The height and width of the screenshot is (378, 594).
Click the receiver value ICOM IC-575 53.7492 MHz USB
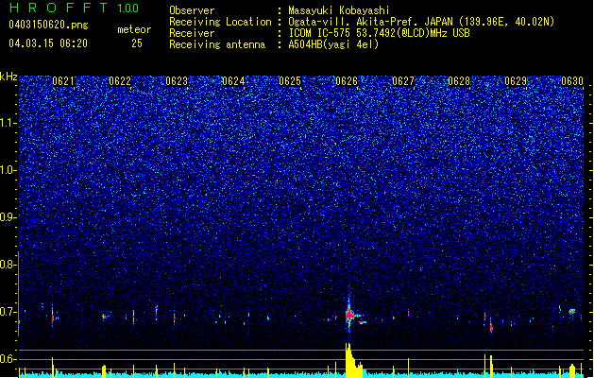point(379,33)
